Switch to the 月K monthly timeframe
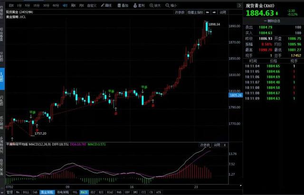 click(x=81, y=6)
